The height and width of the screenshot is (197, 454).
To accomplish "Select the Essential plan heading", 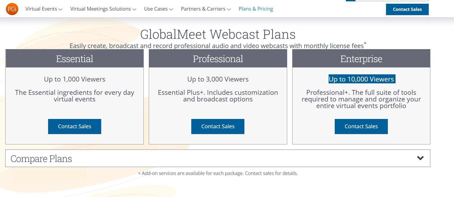I will click(x=75, y=59).
